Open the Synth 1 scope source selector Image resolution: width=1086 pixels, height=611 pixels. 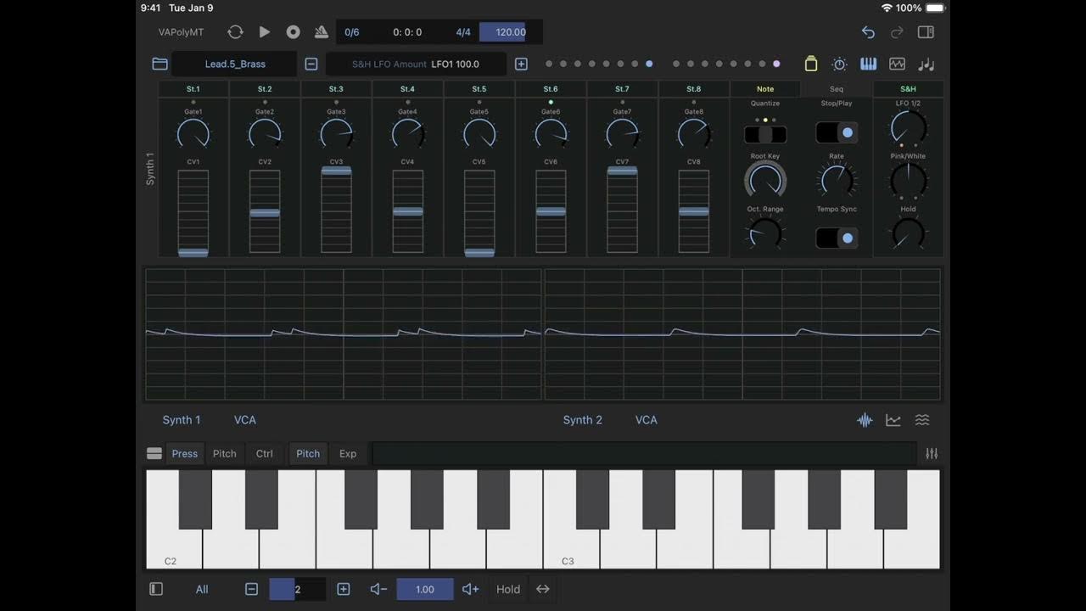(182, 420)
